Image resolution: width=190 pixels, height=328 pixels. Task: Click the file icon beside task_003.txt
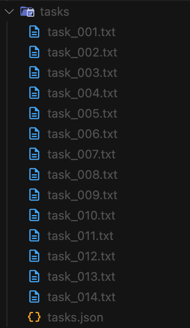coord(34,73)
